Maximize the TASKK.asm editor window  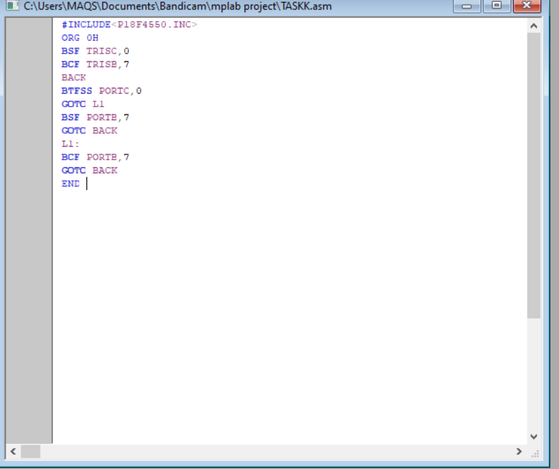click(x=496, y=6)
